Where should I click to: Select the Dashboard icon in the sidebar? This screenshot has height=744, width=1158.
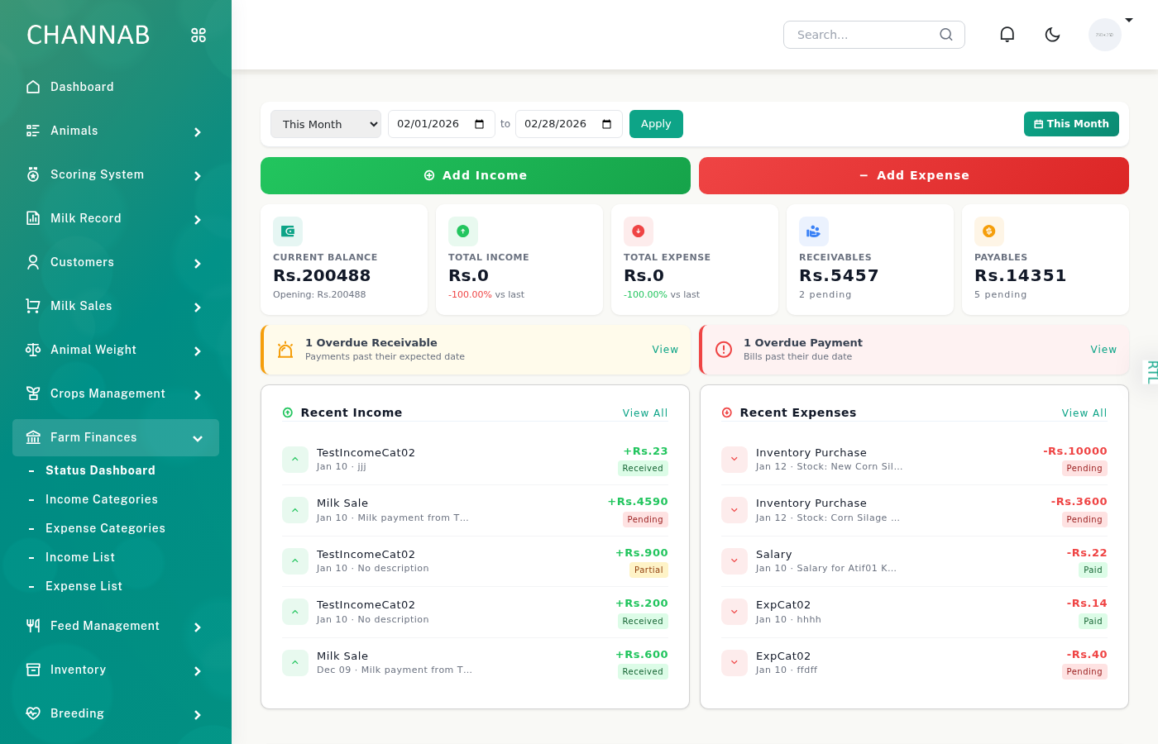32,87
